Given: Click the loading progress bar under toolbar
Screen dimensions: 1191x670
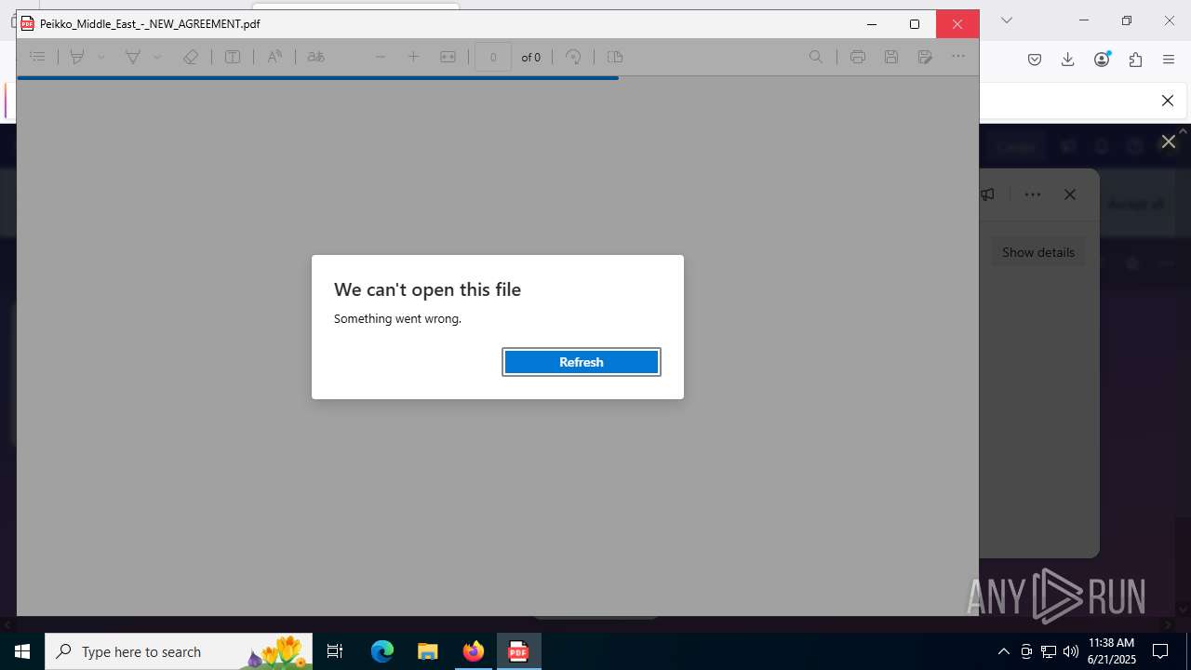Looking at the screenshot, I should tap(318, 78).
